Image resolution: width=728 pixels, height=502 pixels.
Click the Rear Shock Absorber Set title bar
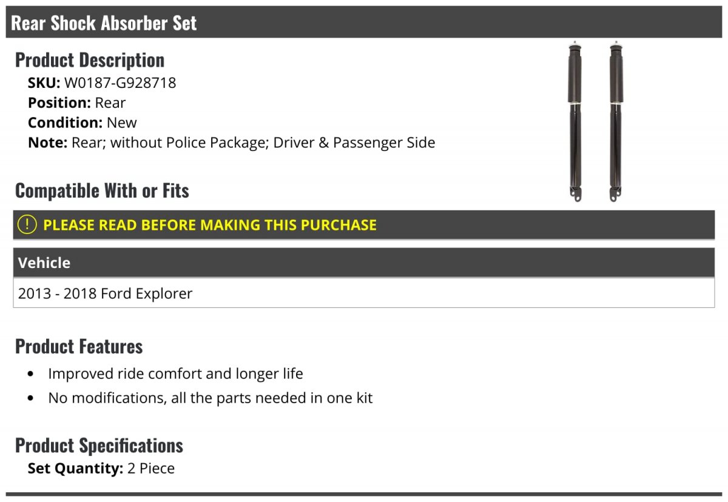pyautogui.click(x=364, y=22)
